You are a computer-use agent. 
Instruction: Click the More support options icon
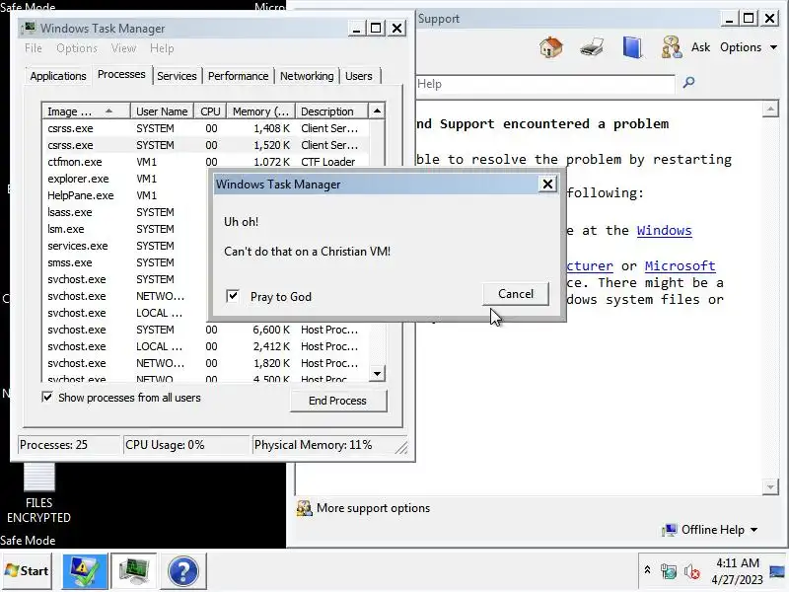point(304,508)
